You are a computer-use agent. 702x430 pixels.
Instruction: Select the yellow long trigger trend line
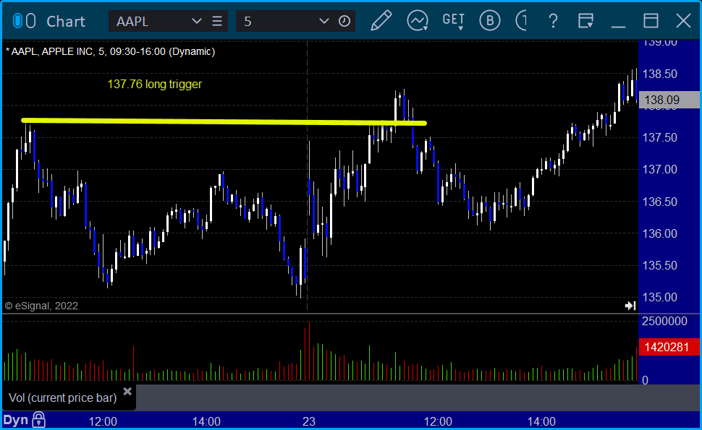point(224,121)
